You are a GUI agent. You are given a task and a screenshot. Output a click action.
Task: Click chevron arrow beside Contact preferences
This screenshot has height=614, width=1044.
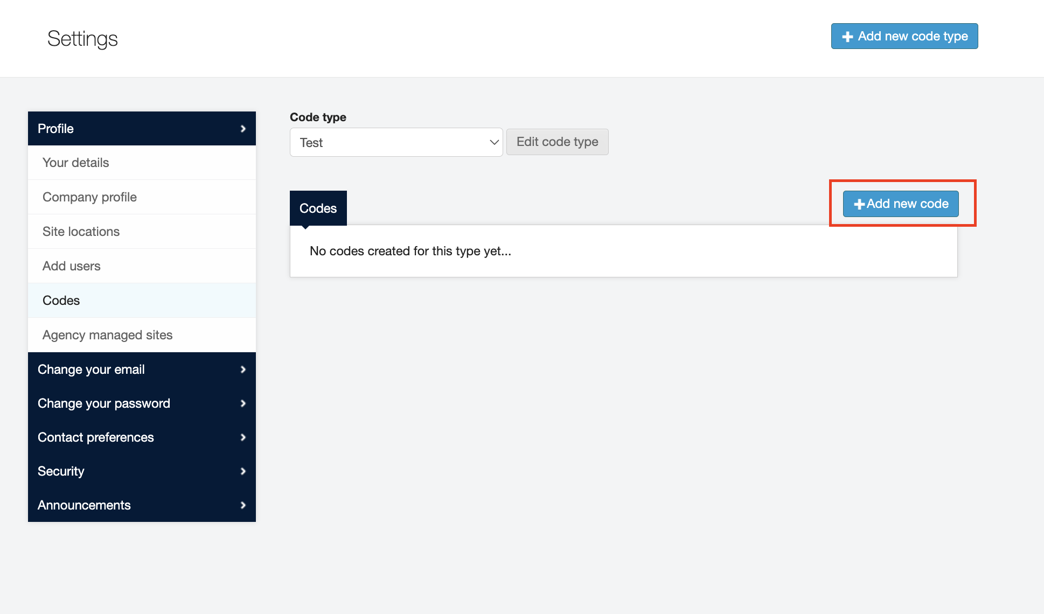tap(243, 437)
